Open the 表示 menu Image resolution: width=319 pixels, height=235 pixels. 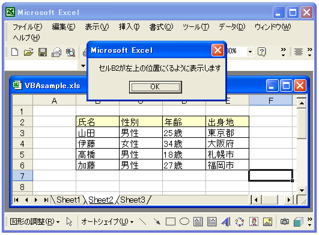click(x=97, y=27)
